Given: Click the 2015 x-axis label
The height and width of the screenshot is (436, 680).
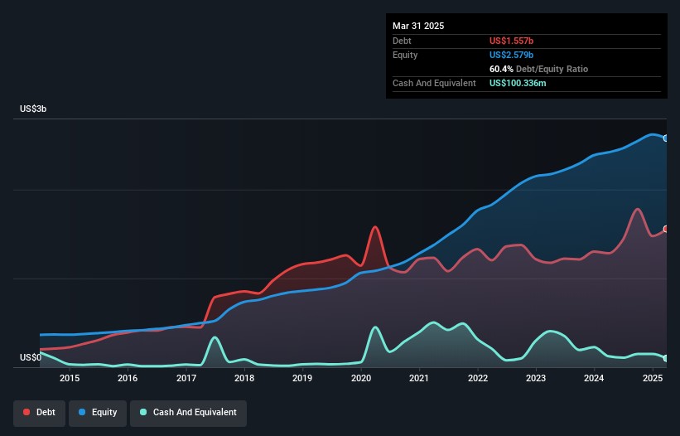Looking at the screenshot, I should coord(70,379).
